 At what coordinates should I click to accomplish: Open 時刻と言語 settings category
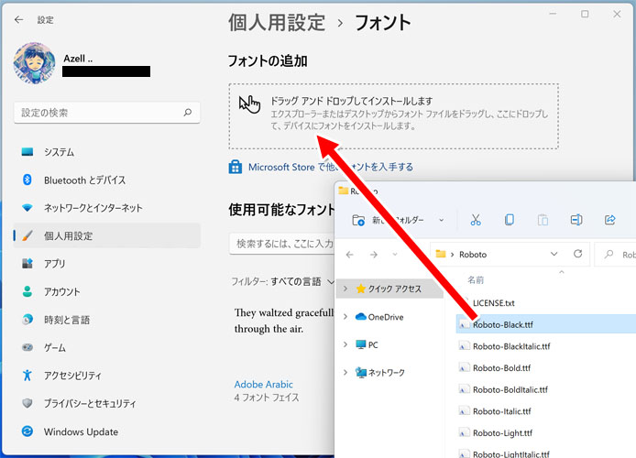coord(107,320)
